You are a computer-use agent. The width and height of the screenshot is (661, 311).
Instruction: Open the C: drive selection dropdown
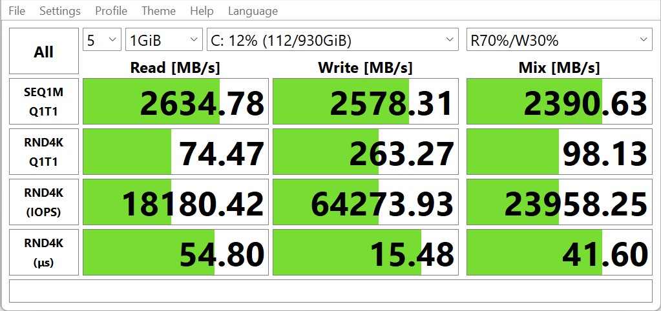pyautogui.click(x=332, y=41)
